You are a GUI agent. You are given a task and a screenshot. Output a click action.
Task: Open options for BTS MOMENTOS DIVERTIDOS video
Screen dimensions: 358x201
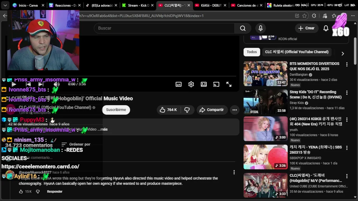(x=347, y=64)
